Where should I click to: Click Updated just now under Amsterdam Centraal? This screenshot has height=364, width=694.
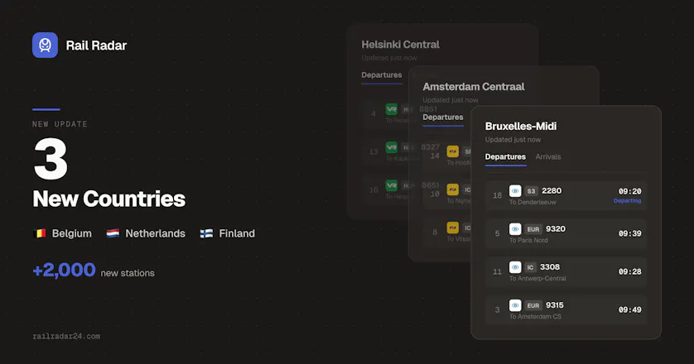click(451, 100)
